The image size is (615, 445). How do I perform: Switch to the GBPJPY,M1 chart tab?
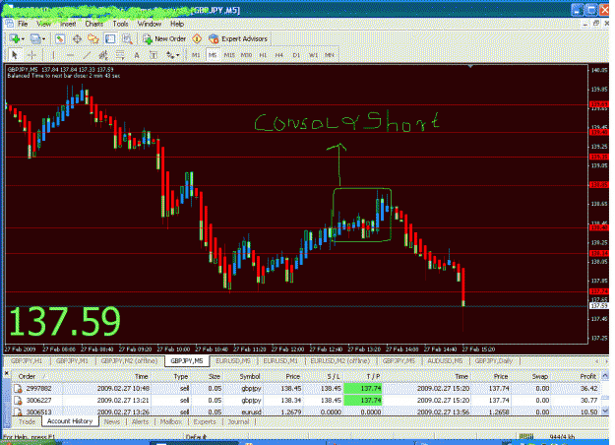73,361
